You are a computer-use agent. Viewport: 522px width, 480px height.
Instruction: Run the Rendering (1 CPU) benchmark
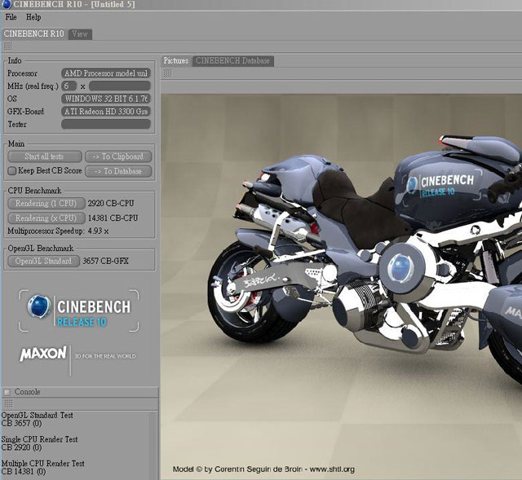44,203
